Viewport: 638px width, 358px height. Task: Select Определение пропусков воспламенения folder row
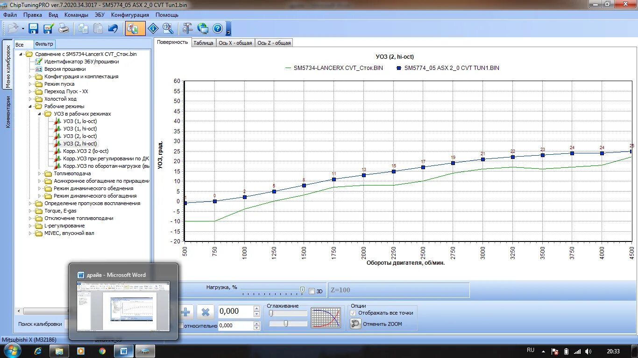coord(92,203)
